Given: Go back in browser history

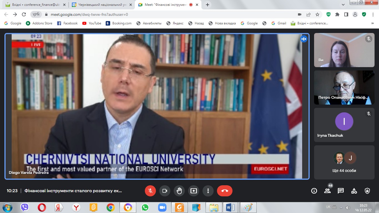Looking at the screenshot, I should coord(6,14).
